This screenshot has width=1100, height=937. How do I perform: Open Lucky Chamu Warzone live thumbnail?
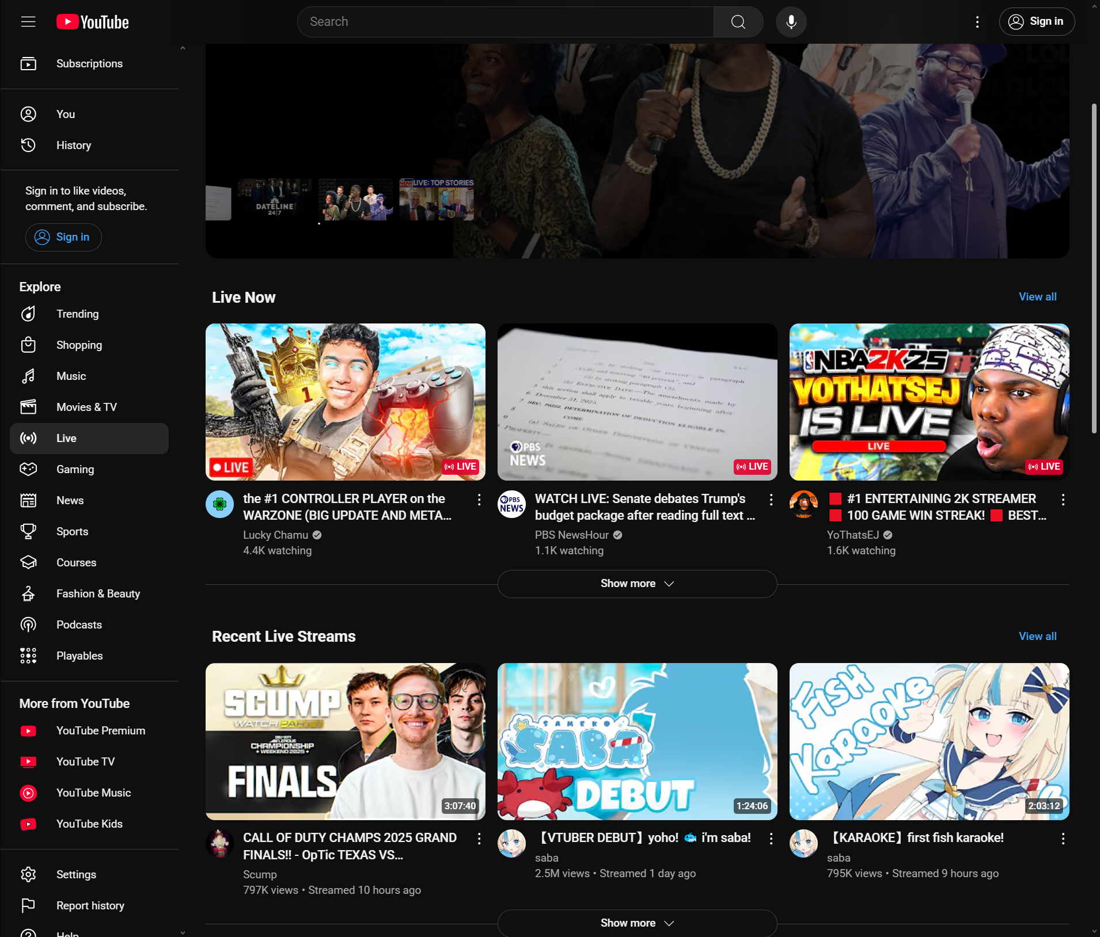[346, 402]
